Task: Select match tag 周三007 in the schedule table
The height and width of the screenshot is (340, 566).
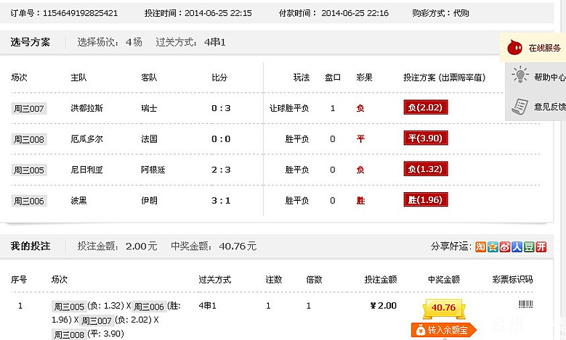Action: [29, 109]
